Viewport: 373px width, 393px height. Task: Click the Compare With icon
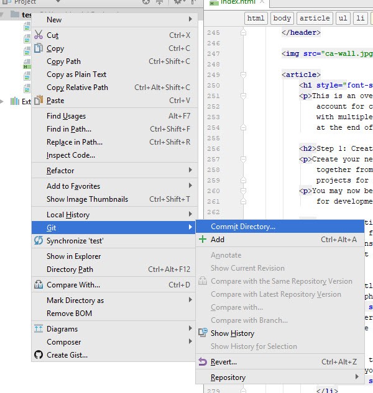point(38,285)
